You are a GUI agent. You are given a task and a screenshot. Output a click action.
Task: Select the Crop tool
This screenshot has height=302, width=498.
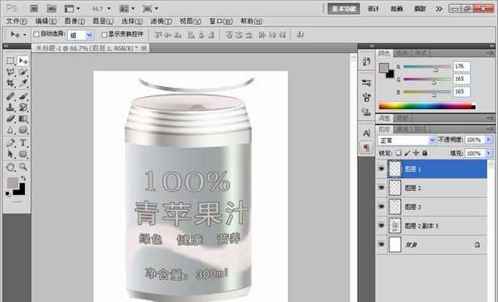click(11, 84)
